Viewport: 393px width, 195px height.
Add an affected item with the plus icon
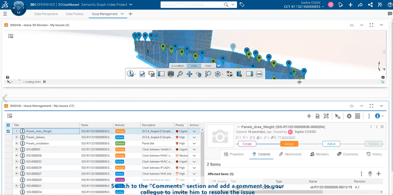(x=379, y=174)
